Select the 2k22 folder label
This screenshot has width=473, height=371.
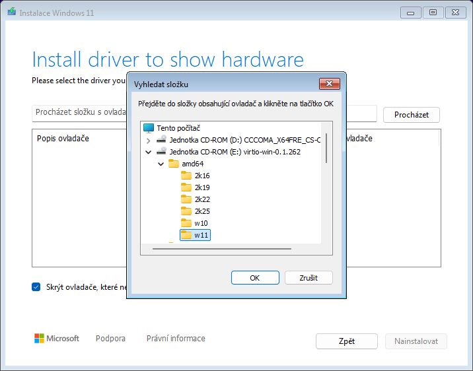[202, 199]
